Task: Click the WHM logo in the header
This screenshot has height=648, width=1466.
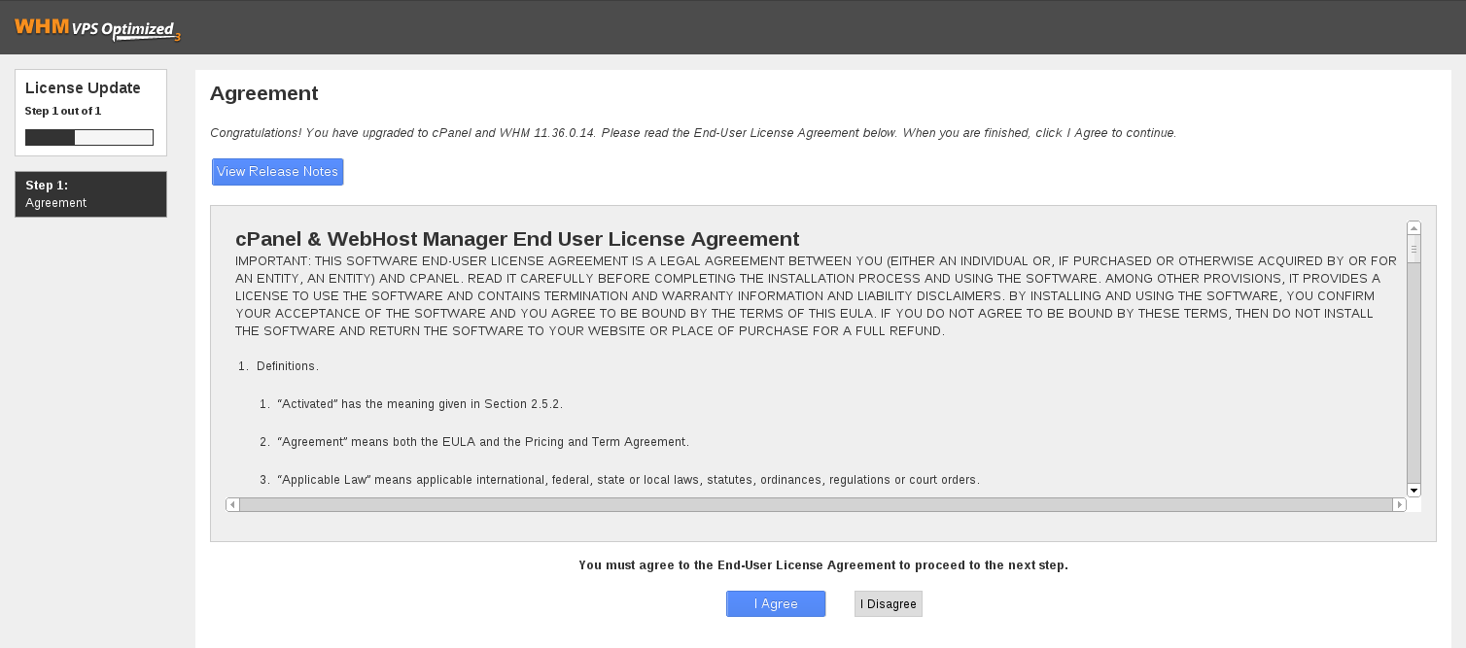Action: click(x=44, y=27)
